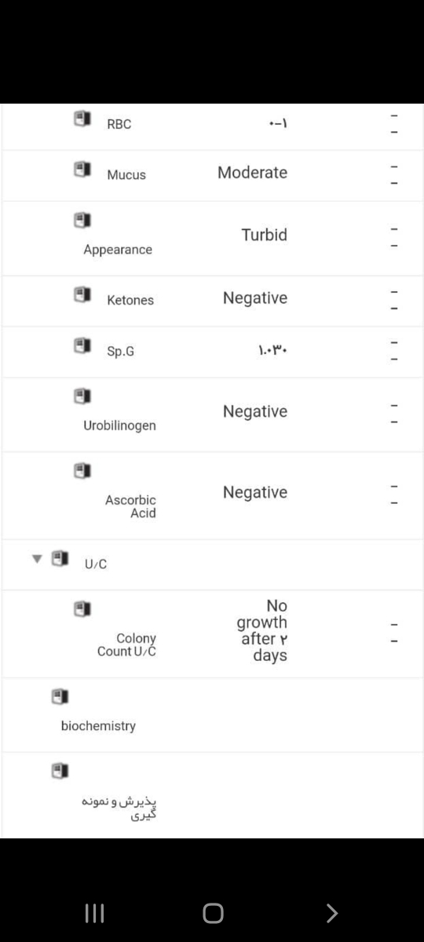Tap the Android back navigation button
This screenshot has height=942, width=424.
[x=332, y=913]
